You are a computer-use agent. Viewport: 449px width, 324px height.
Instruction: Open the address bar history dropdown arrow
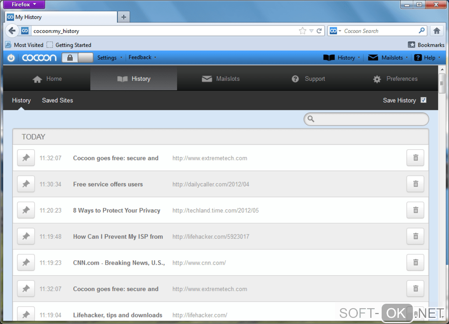[x=311, y=31]
